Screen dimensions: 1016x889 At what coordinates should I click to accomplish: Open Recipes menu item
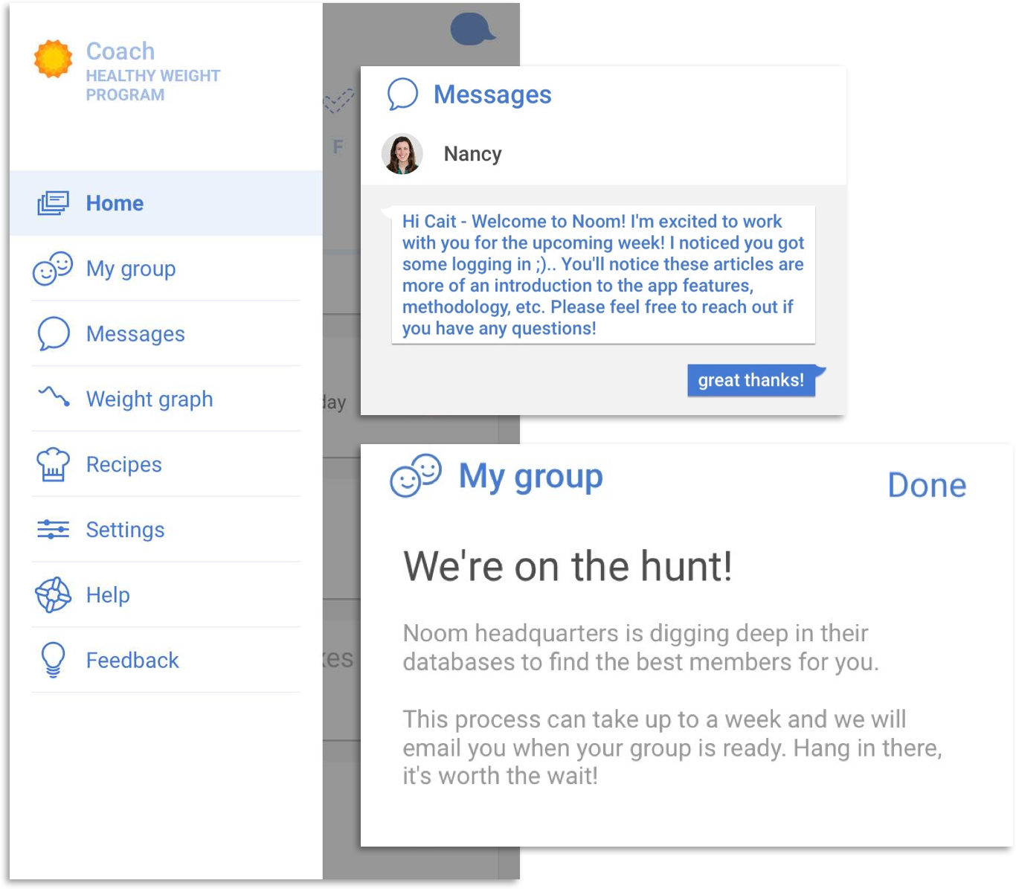166,464
